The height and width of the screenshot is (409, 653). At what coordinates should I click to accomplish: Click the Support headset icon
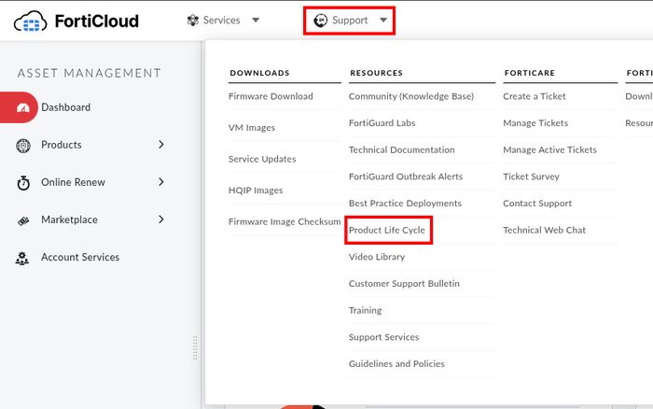321,20
